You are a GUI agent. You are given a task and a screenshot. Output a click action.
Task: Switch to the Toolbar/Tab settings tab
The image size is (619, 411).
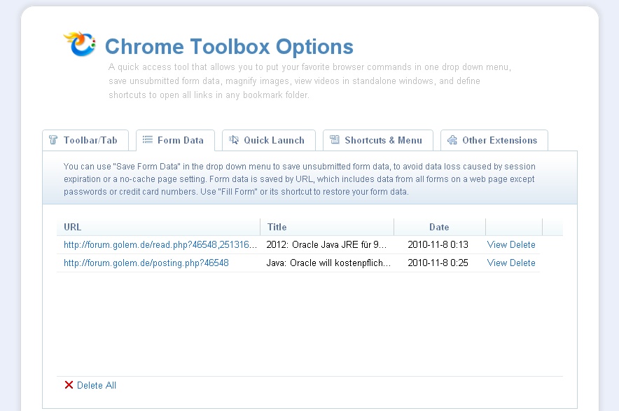pyautogui.click(x=85, y=139)
